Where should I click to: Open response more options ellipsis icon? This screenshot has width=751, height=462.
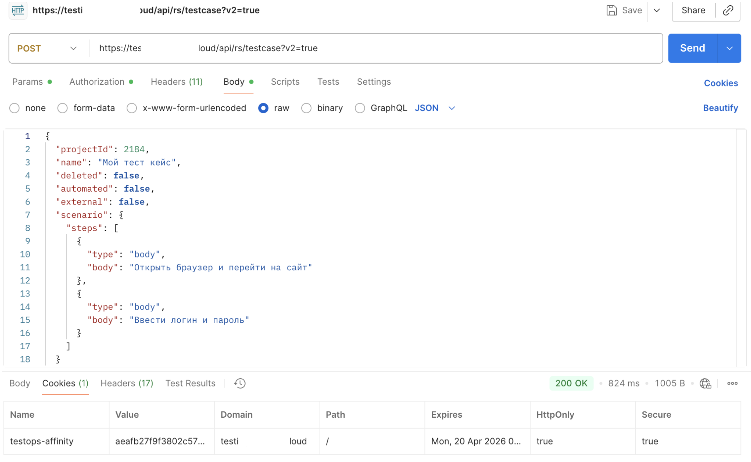(x=732, y=383)
